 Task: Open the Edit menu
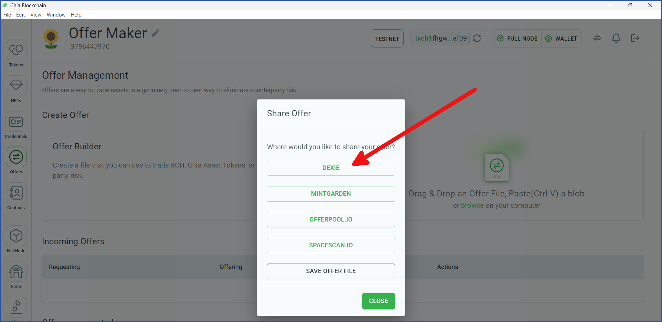(20, 15)
